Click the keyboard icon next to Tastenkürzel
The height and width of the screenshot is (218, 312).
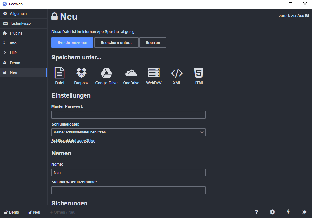point(5,24)
